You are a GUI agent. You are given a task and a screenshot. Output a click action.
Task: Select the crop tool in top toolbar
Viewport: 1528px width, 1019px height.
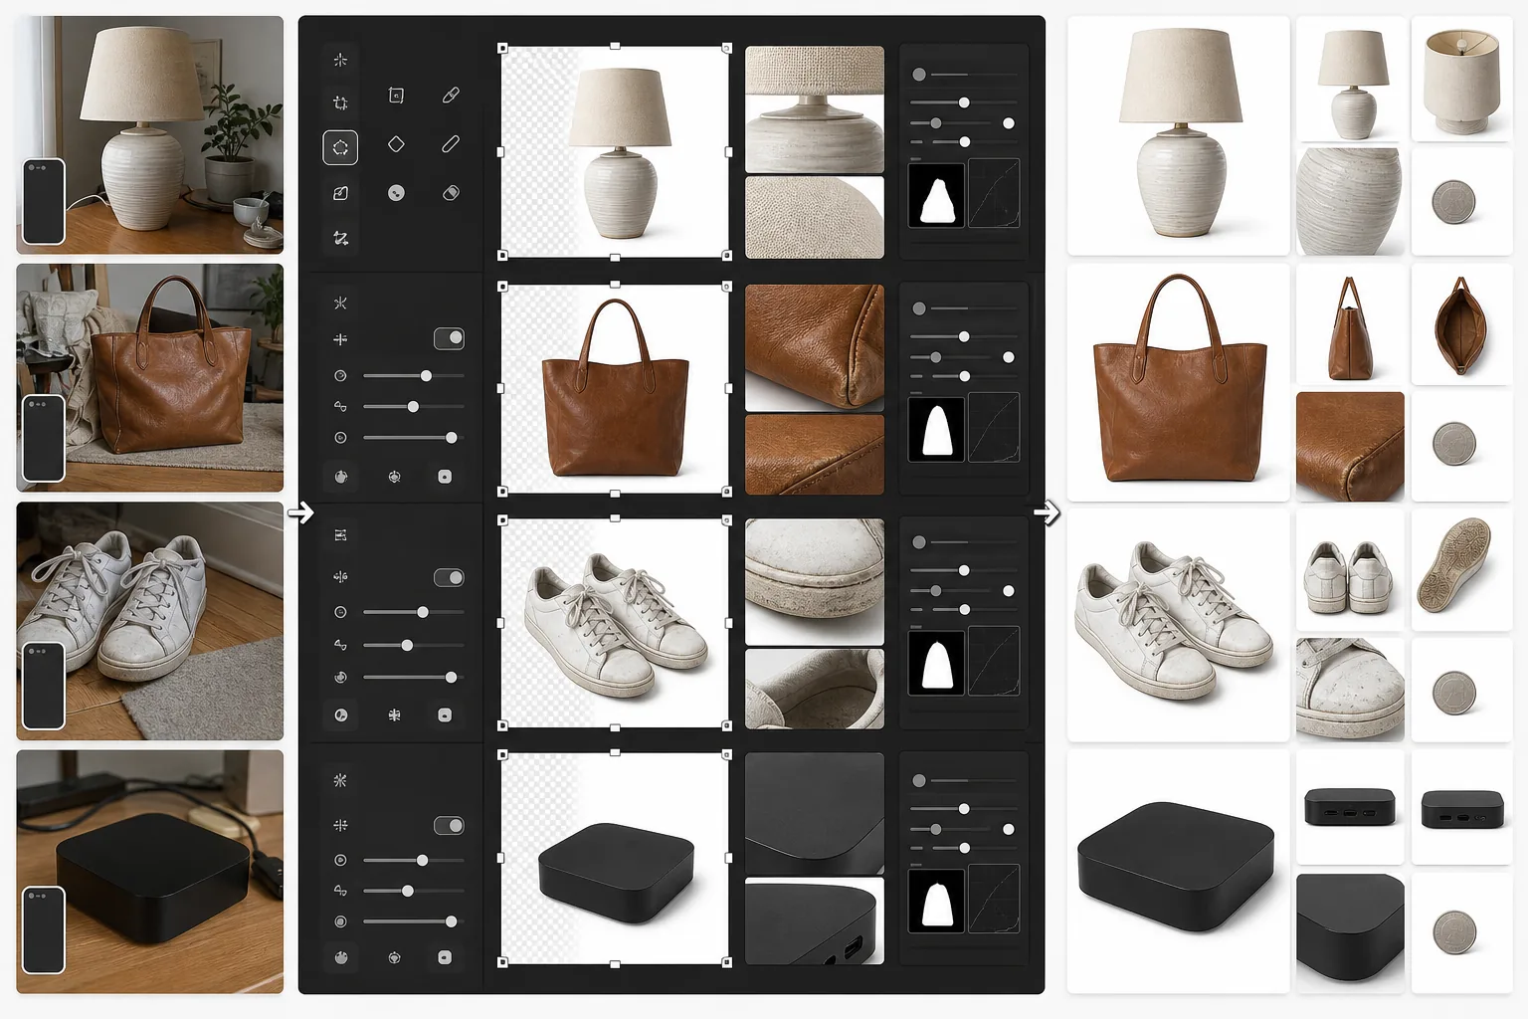340,102
